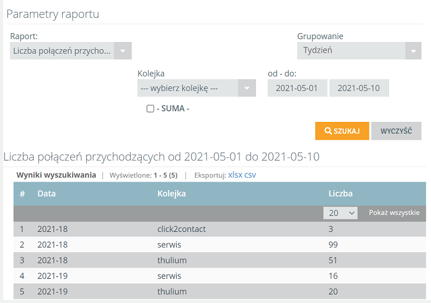Sort by the Kolejka column header
431x303 pixels.
click(x=171, y=194)
